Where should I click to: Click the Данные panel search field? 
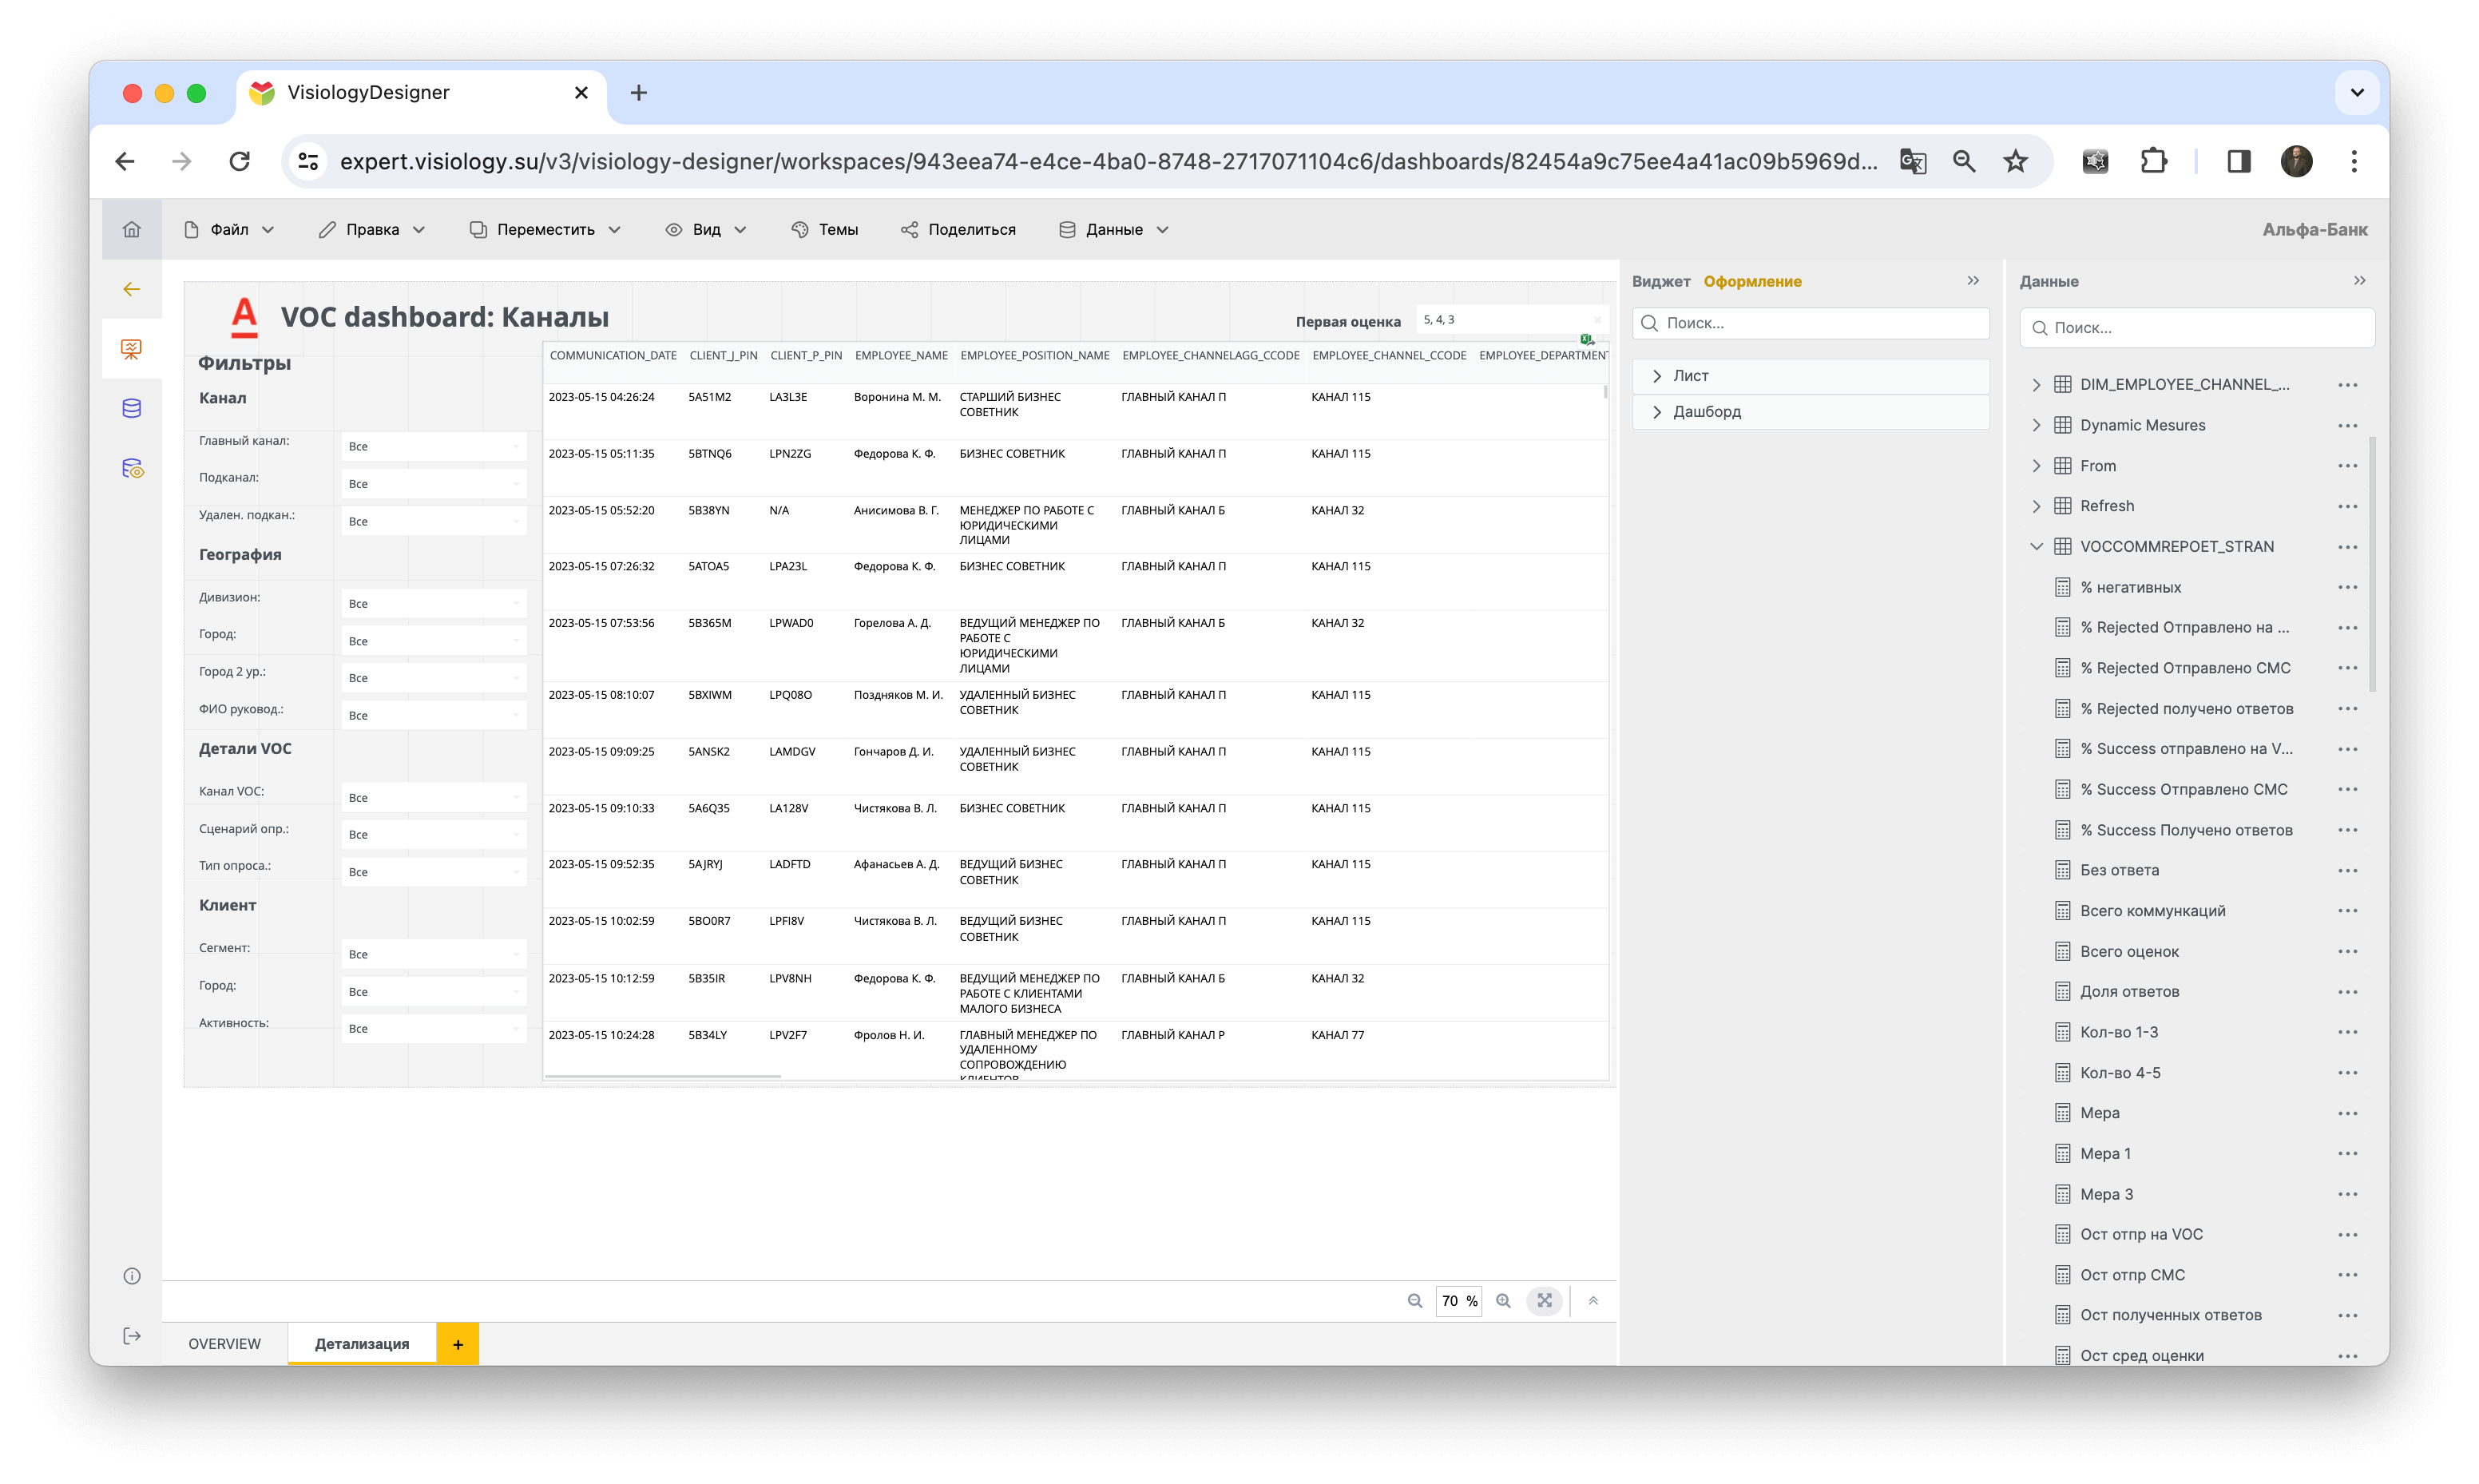click(2197, 328)
